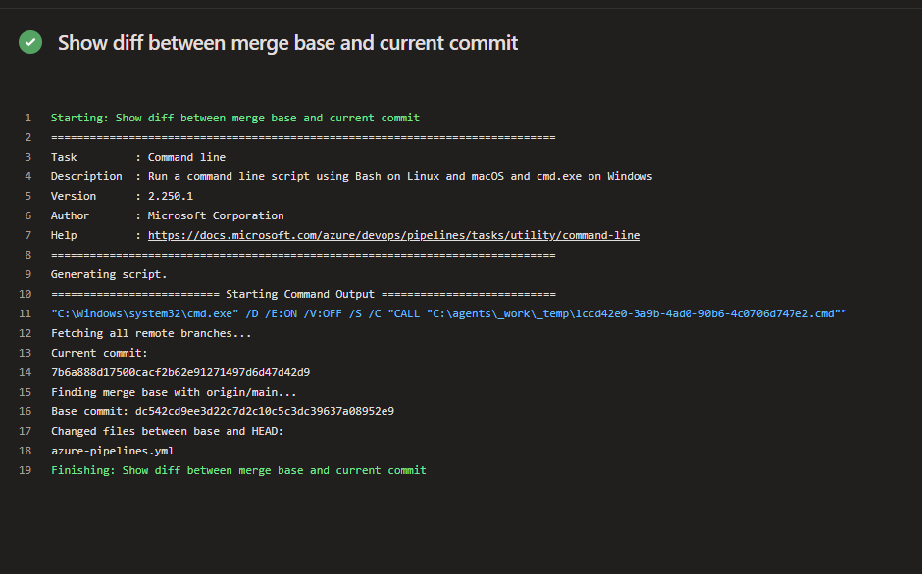Image resolution: width=922 pixels, height=574 pixels.
Task: Click the 'Base commit: dc542cd9' log line
Action: pos(223,411)
